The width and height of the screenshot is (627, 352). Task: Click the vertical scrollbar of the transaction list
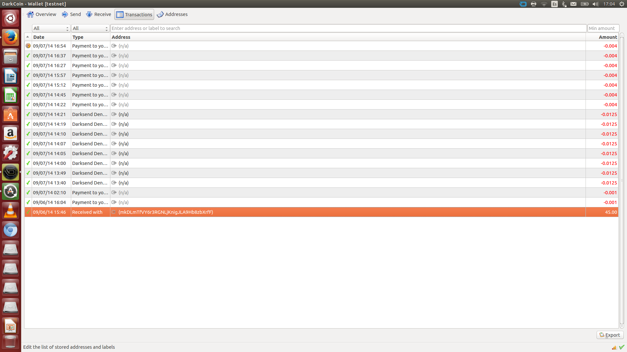click(622, 181)
